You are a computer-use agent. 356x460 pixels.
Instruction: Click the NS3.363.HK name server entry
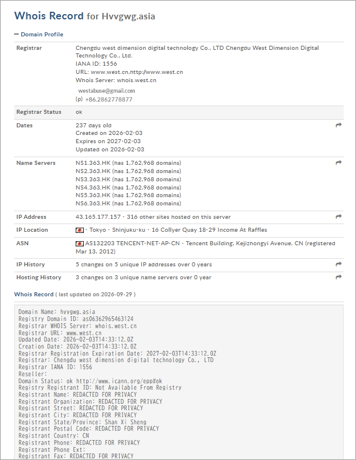(x=93, y=180)
